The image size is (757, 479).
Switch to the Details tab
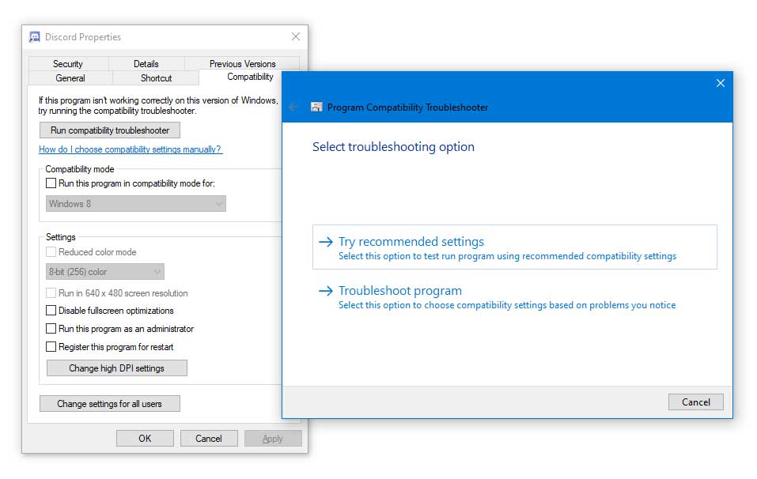[x=146, y=64]
